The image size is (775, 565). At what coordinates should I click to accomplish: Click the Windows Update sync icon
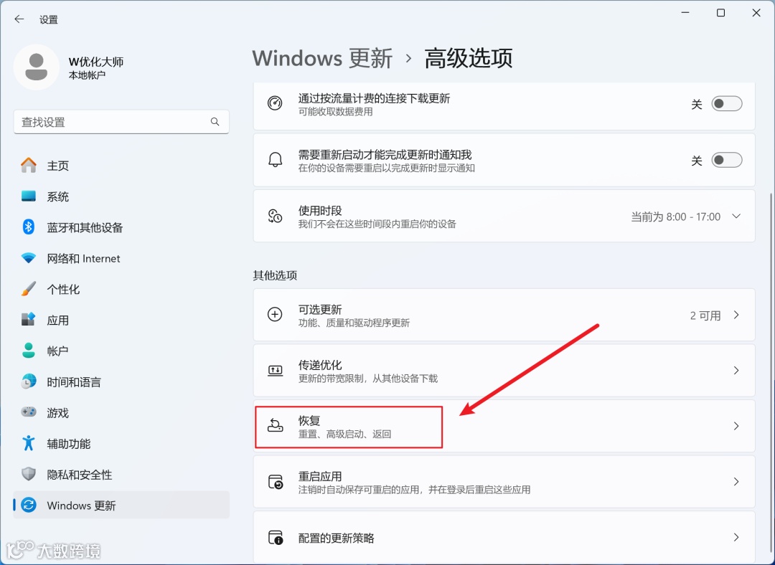(x=29, y=505)
